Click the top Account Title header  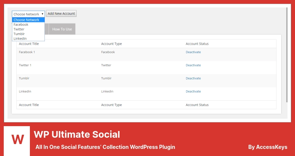[x=29, y=44]
